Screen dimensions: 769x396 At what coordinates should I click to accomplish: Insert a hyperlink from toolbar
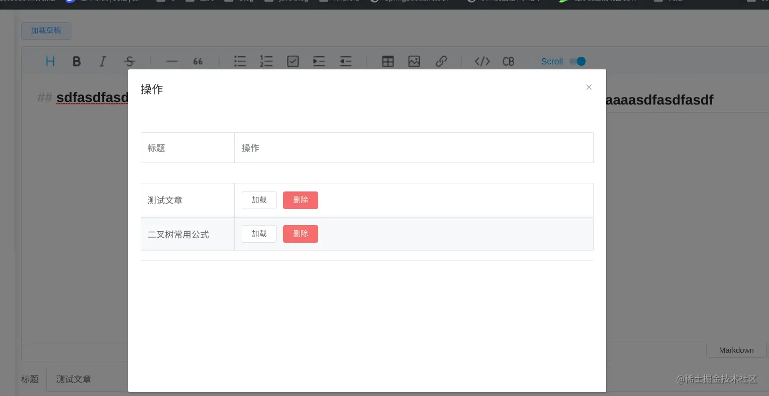(x=441, y=61)
